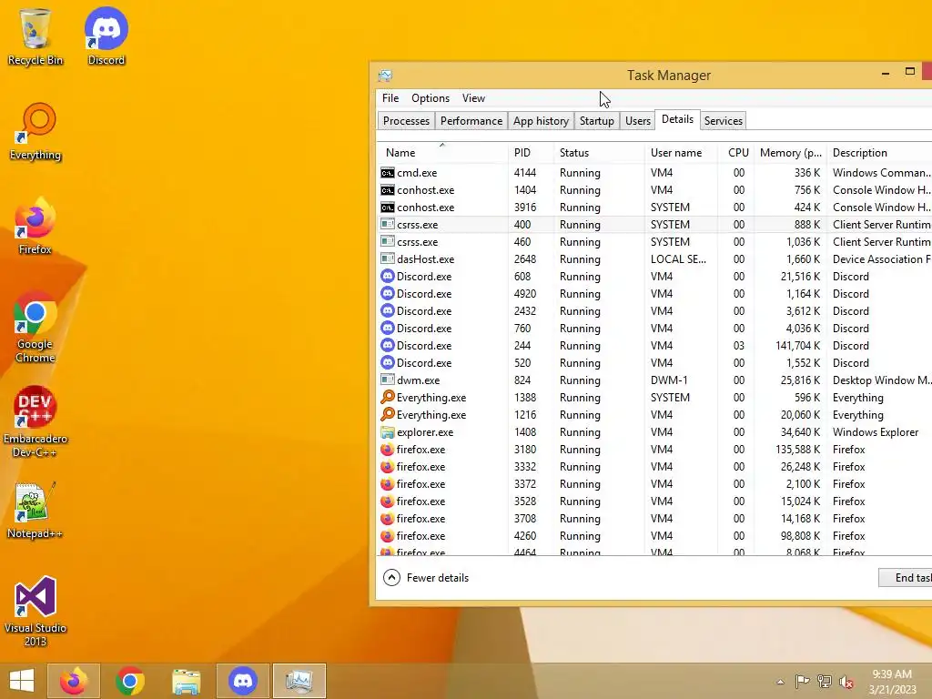Select csrss.exe with PID 400
This screenshot has height=699, width=932.
click(x=654, y=225)
